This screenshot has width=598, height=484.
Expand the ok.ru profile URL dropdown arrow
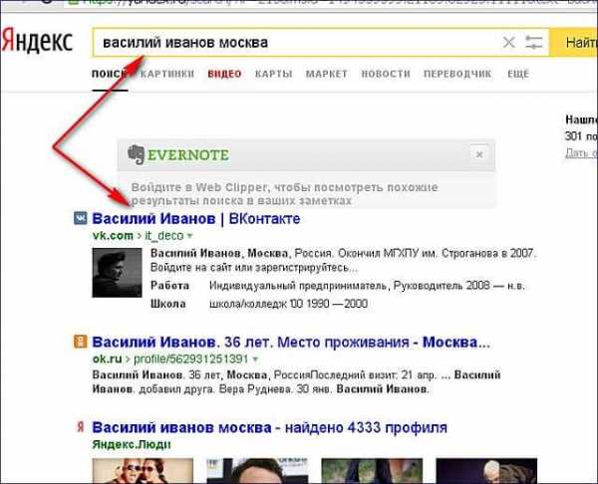pos(255,360)
